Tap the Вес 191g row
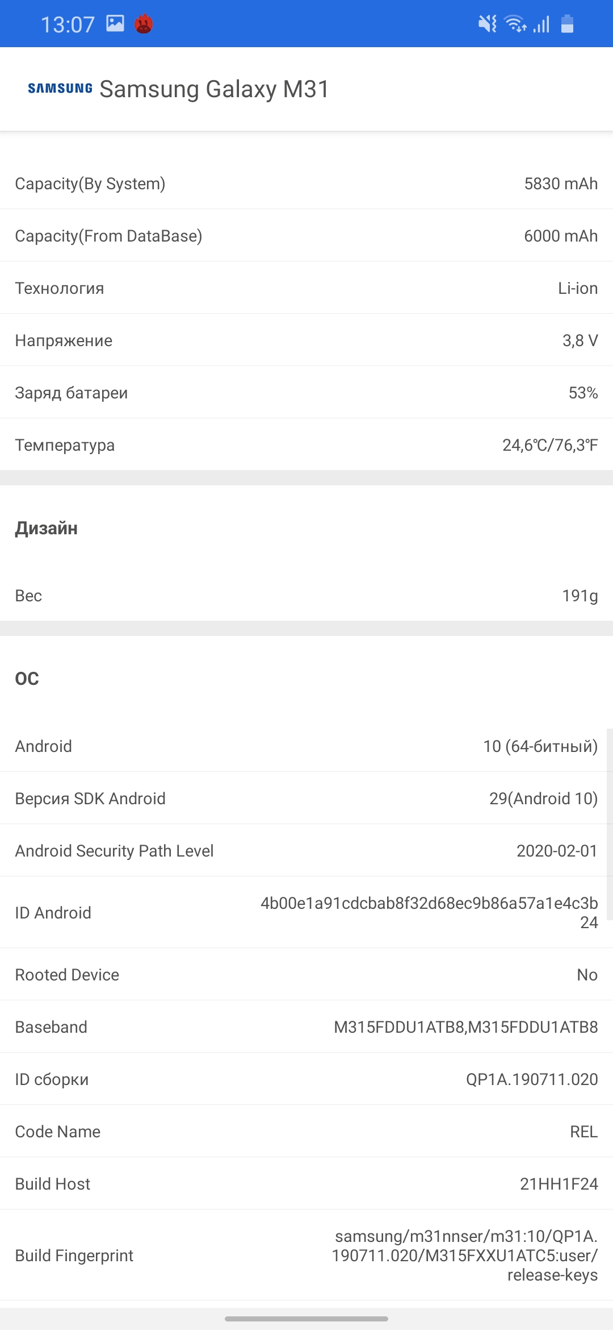Image resolution: width=613 pixels, height=1330 pixels. pos(306,596)
